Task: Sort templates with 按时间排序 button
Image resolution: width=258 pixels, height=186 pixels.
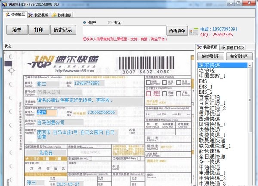Action: pos(211,56)
